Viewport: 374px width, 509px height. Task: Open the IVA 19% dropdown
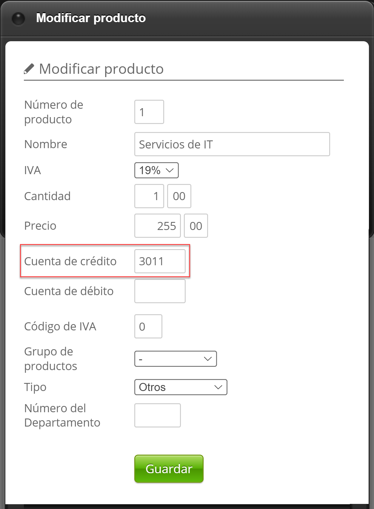tap(156, 170)
